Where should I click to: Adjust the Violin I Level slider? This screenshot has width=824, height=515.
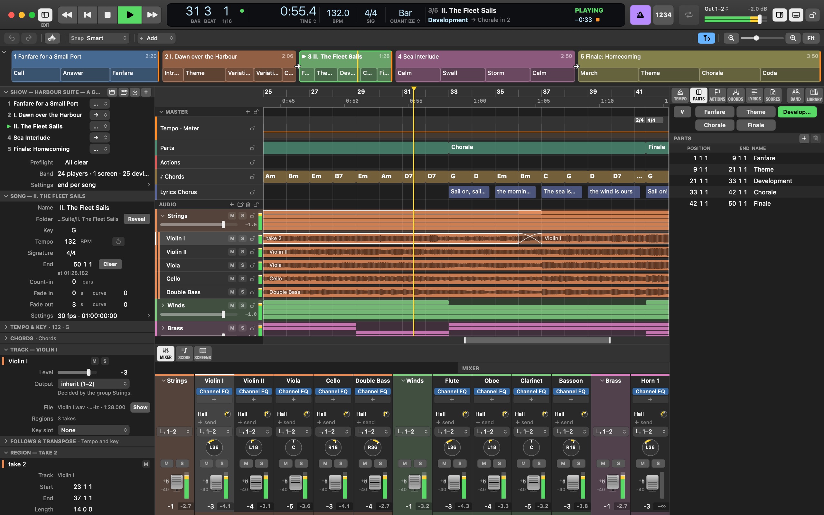pos(77,372)
